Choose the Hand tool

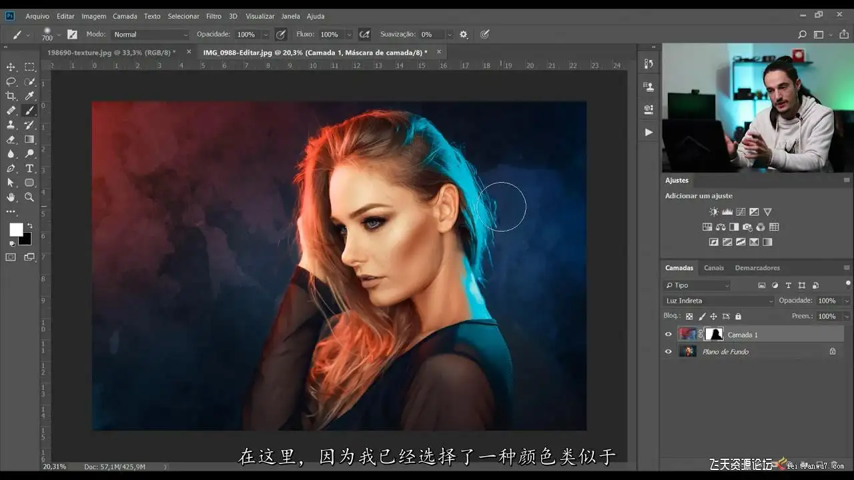click(x=11, y=197)
